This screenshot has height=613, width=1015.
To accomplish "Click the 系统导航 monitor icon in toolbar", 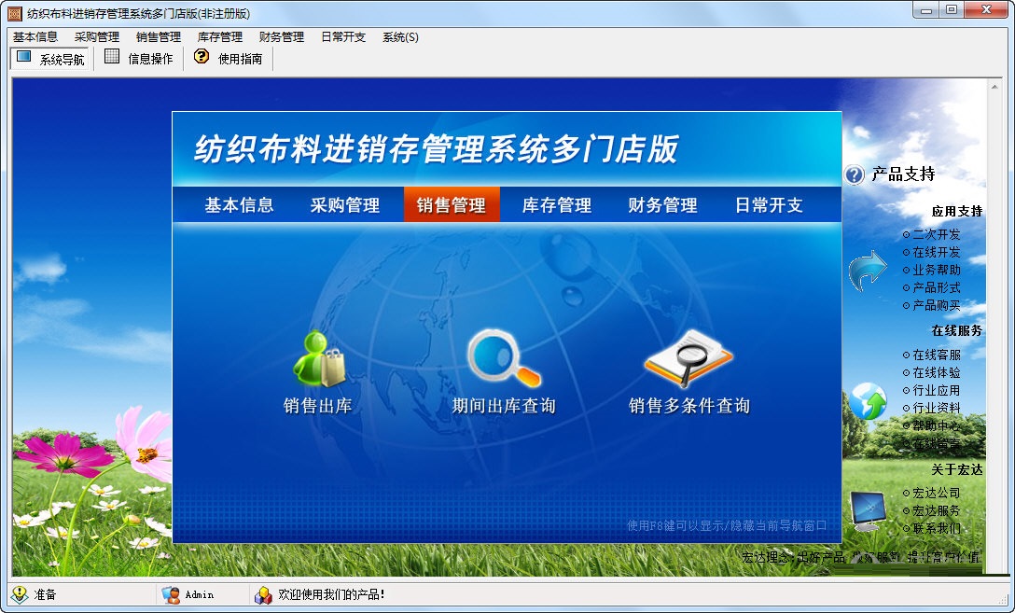I will pos(24,57).
